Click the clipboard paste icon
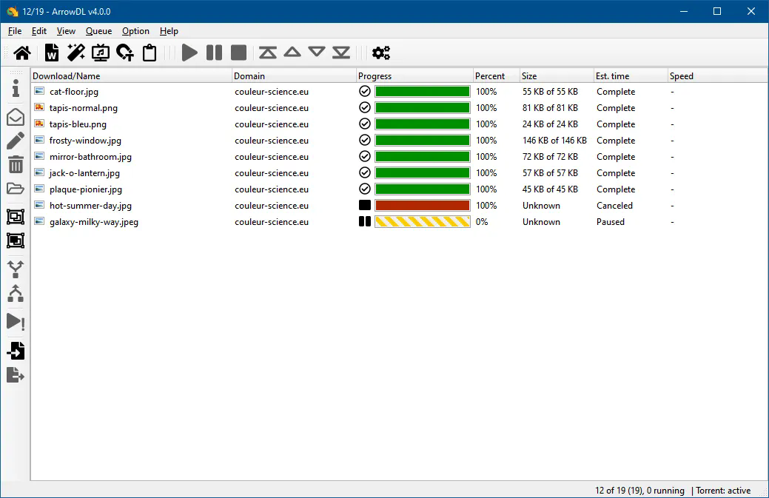 pyautogui.click(x=150, y=53)
